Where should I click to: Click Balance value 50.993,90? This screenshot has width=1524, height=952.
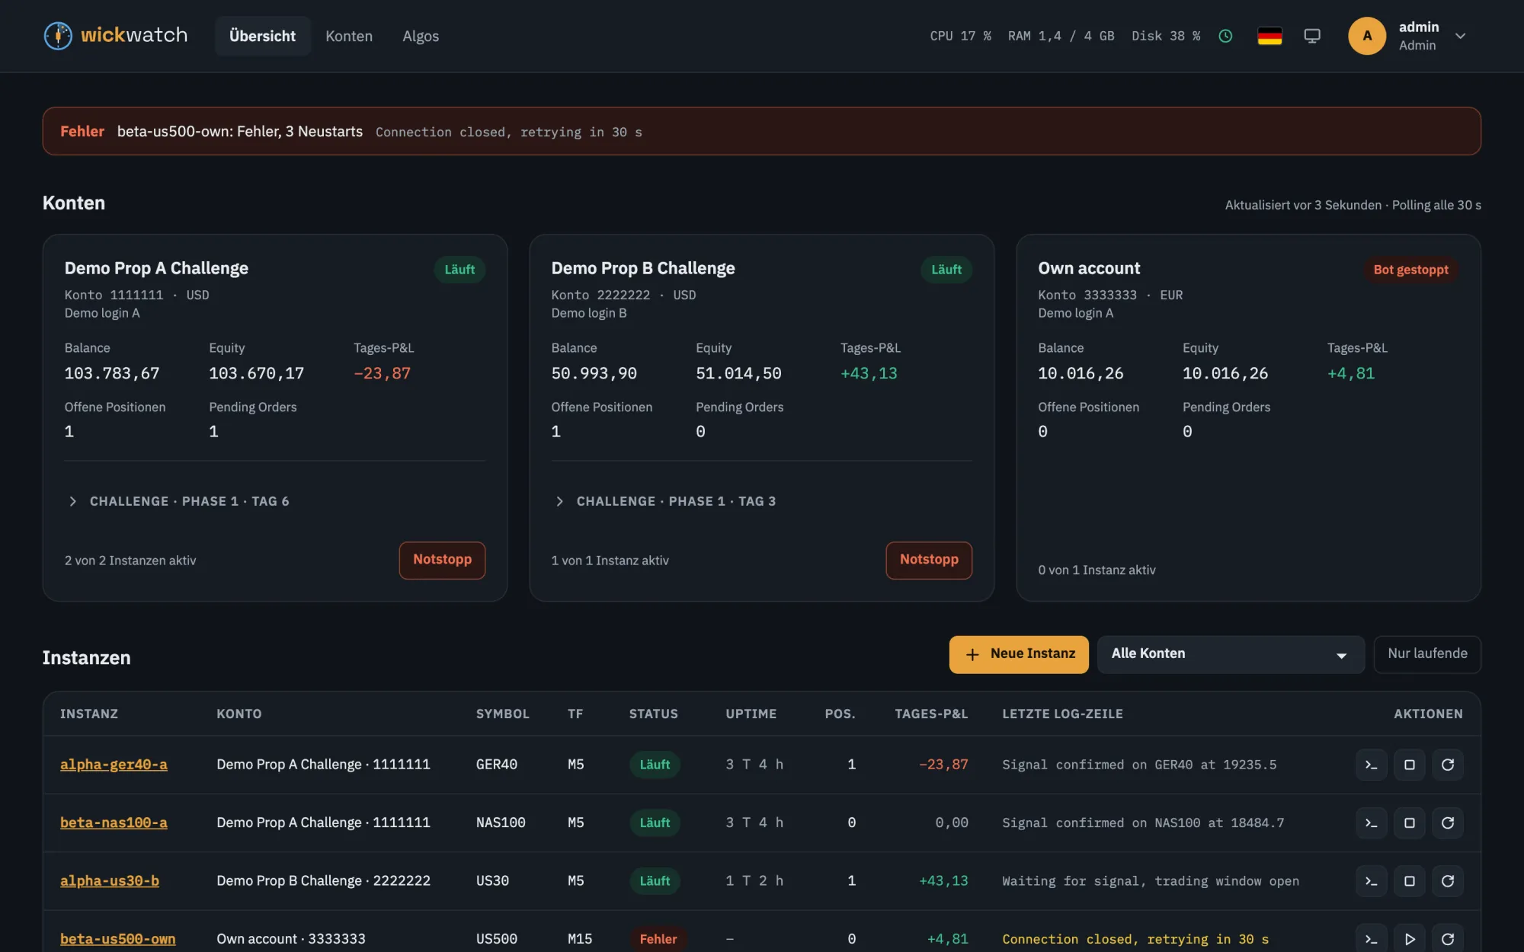(594, 373)
